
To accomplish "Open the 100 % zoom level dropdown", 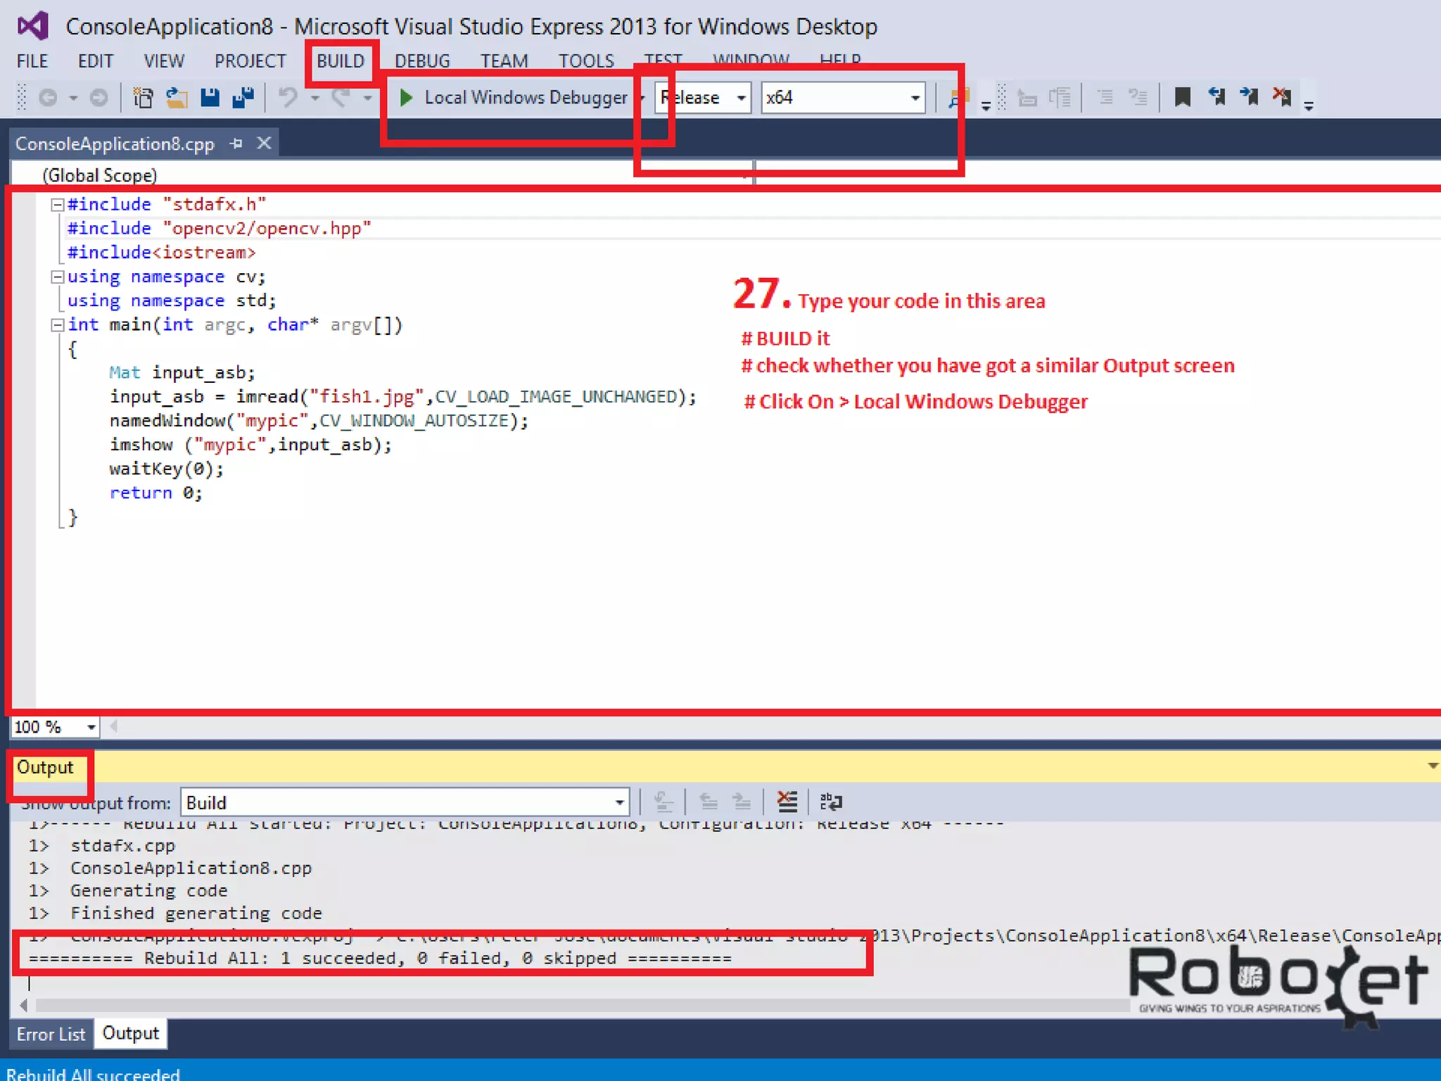I will pyautogui.click(x=91, y=727).
